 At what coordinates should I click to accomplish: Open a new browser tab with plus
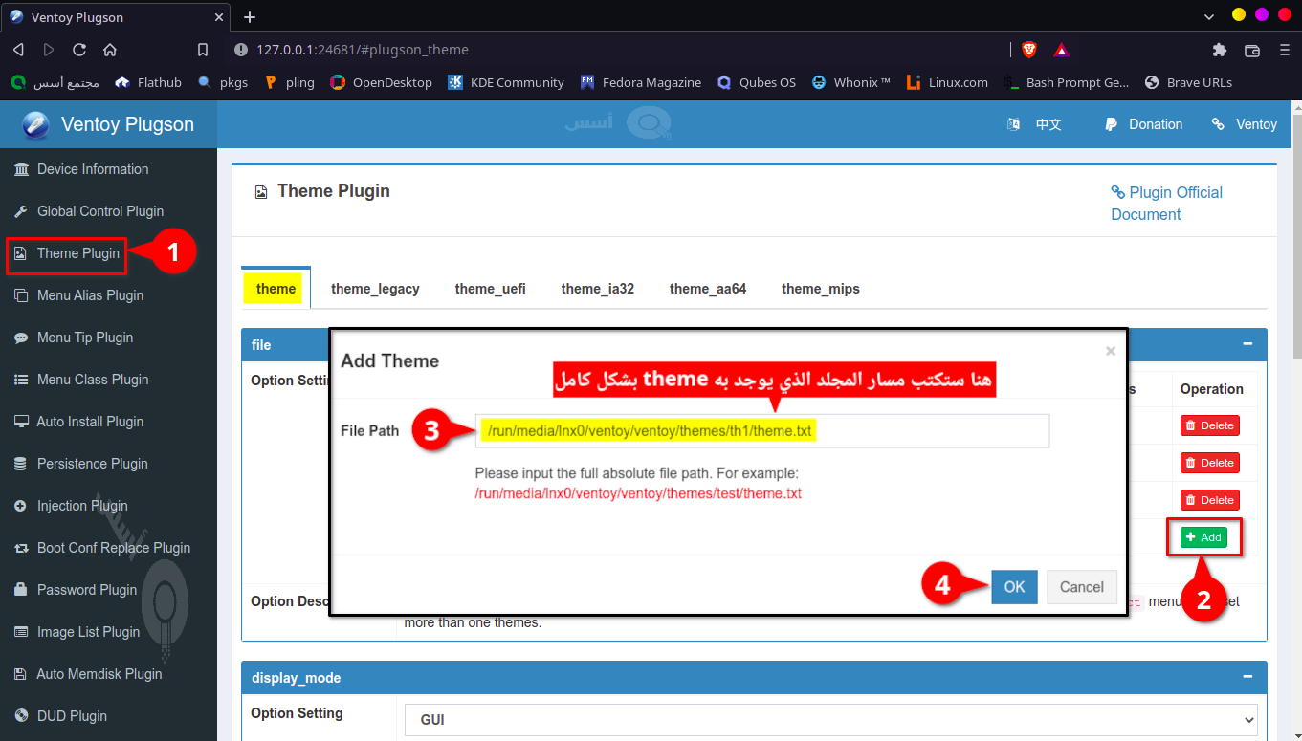click(x=250, y=17)
